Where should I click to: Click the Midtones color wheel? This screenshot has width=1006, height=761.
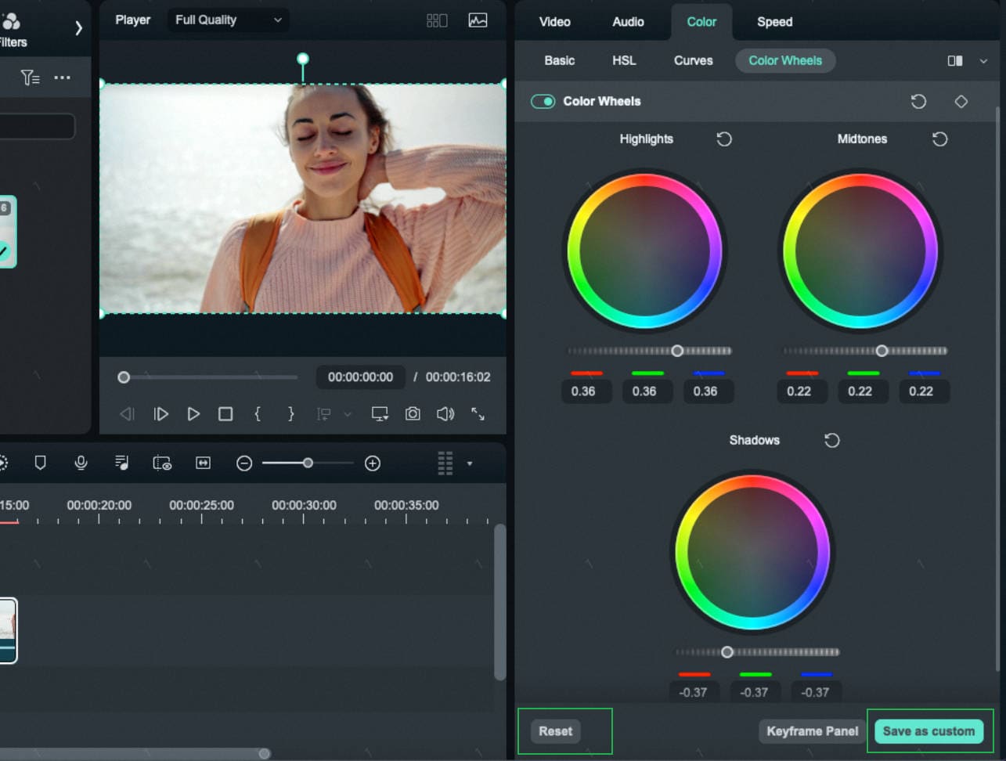click(860, 251)
